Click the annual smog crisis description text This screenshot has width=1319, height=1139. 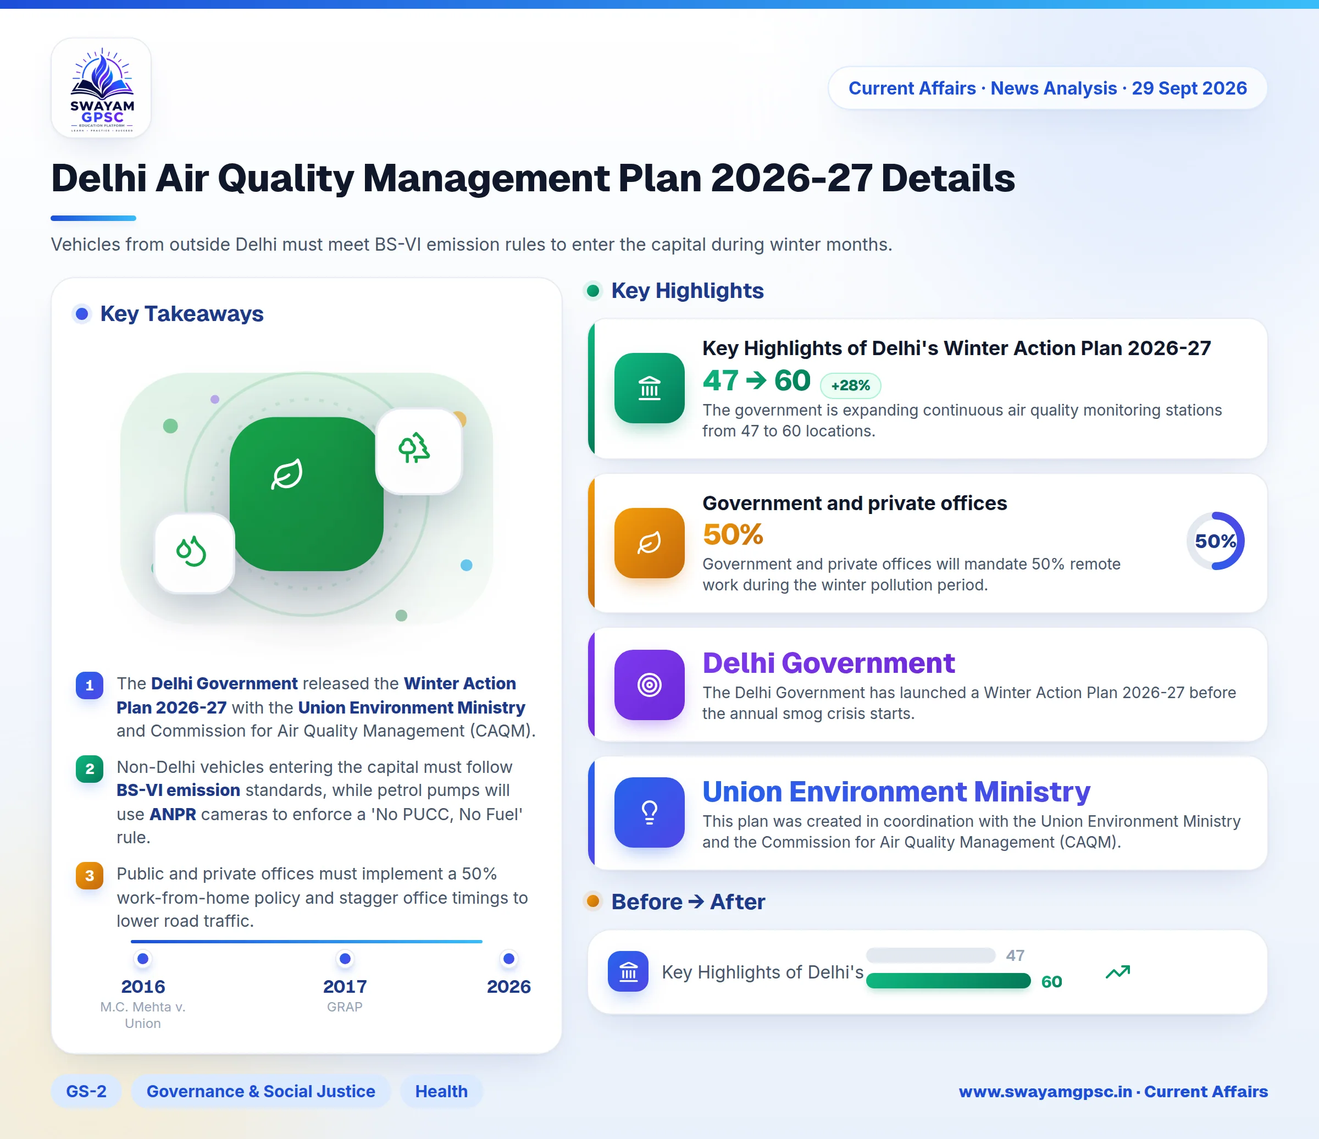(969, 703)
